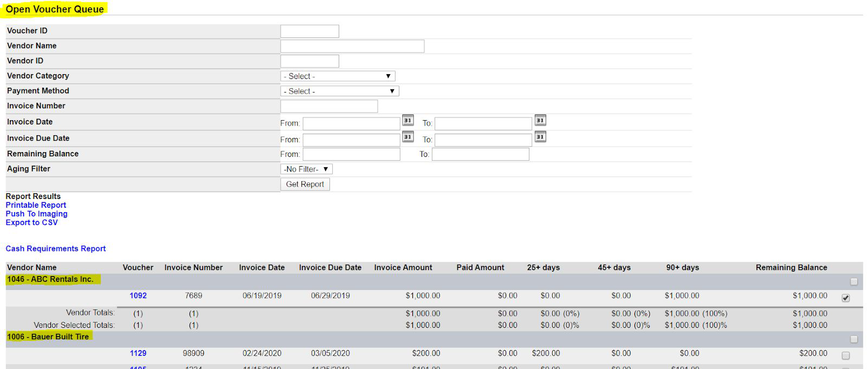The width and height of the screenshot is (867, 369).
Task: Click the Voucher ID input field
Action: coord(309,31)
